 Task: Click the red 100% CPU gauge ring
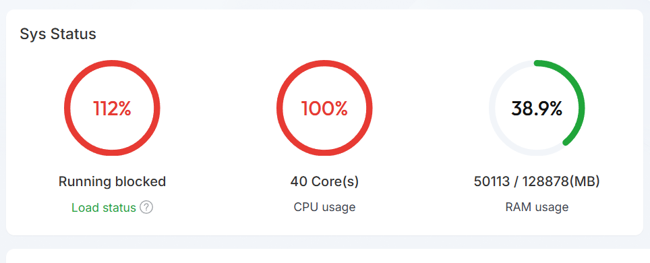pos(324,63)
